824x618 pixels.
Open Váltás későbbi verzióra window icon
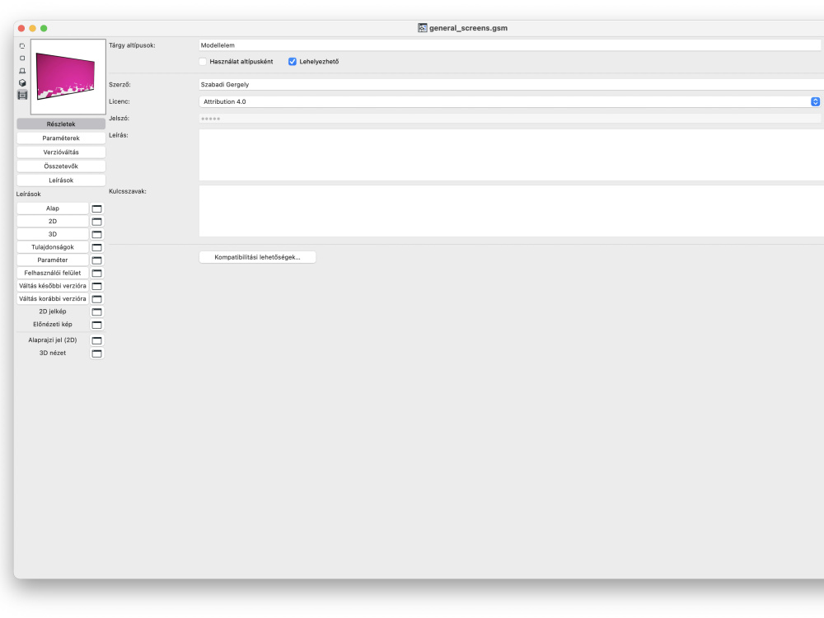pos(96,286)
